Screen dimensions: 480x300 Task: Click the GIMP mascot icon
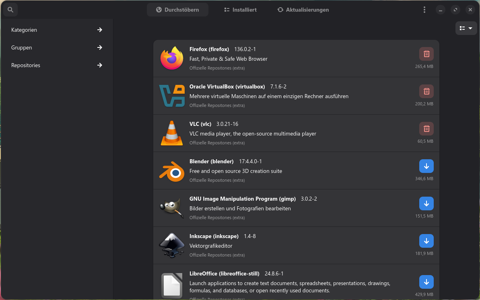tap(172, 208)
